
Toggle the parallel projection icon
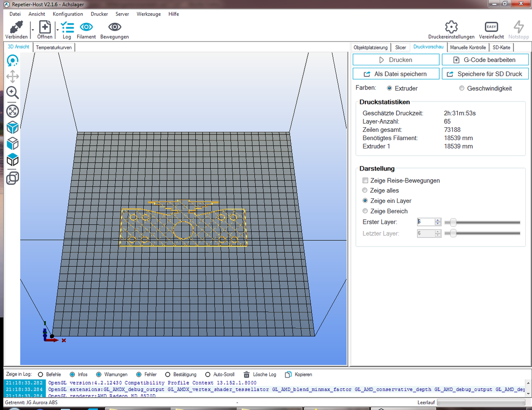click(12, 178)
